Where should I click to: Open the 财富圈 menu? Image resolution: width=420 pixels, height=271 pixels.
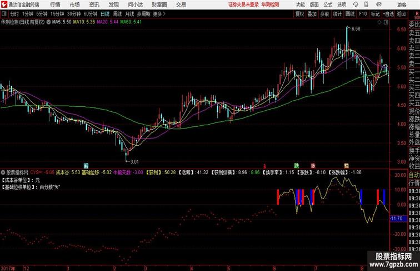click(x=159, y=4)
